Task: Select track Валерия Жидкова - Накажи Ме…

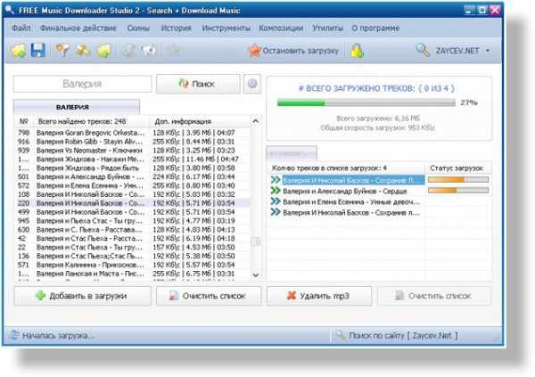Action: click(x=132, y=159)
